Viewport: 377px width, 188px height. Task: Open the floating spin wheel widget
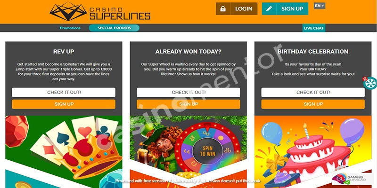click(x=370, y=83)
